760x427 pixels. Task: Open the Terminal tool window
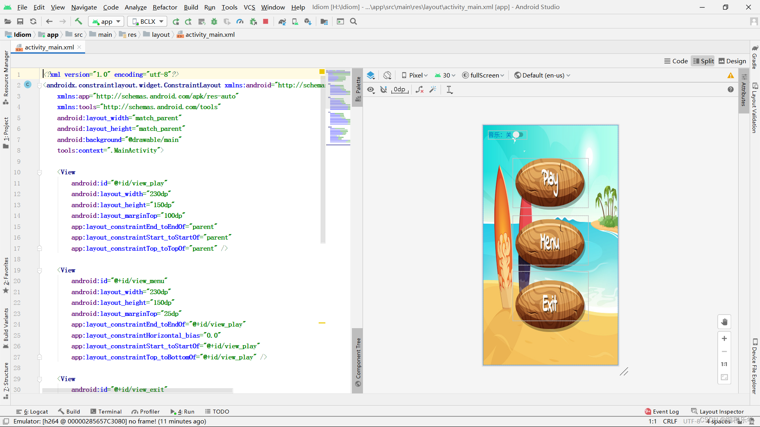click(106, 412)
